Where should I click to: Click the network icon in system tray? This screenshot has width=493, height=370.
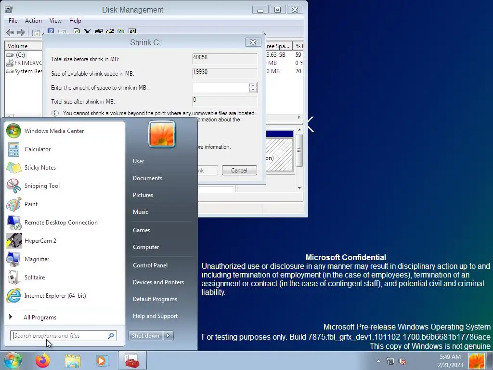[390, 361]
